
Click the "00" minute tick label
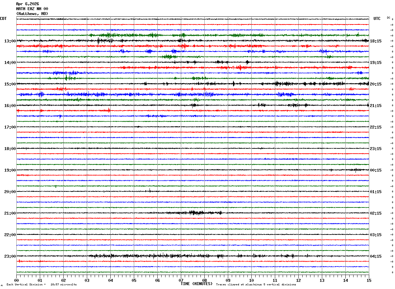[x=16, y=280]
